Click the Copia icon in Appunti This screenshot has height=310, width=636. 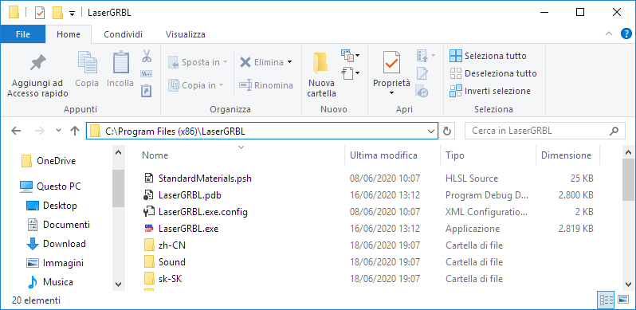[87, 62]
